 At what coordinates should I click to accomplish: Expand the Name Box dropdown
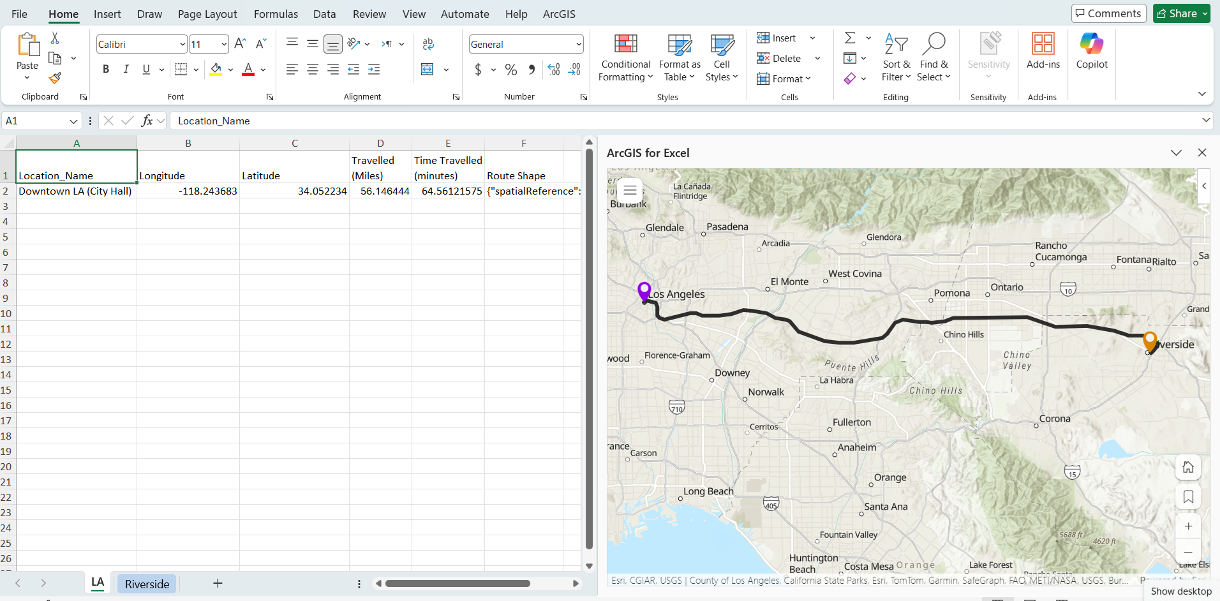73,121
